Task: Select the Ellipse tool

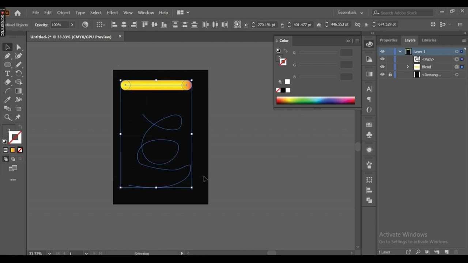Action: point(7,65)
